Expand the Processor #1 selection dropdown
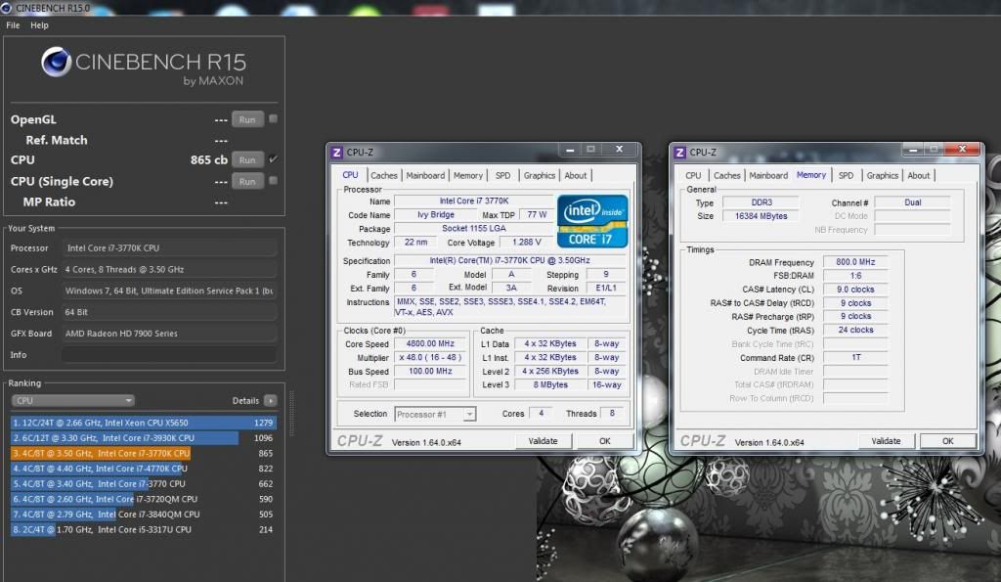This screenshot has height=582, width=1001. click(x=469, y=414)
